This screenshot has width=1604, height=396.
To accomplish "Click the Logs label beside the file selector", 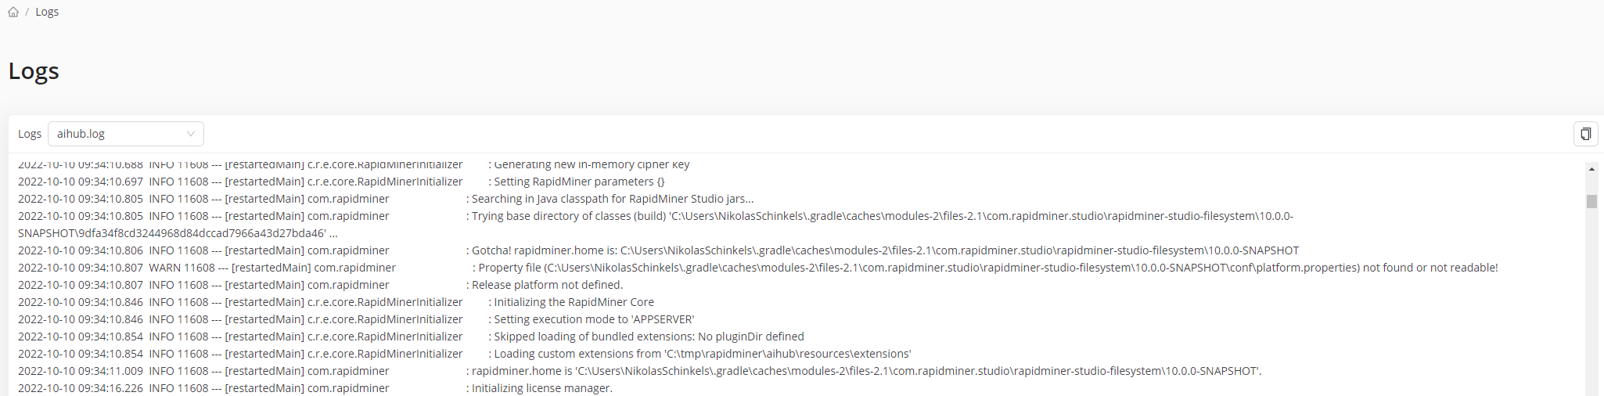I will (30, 134).
